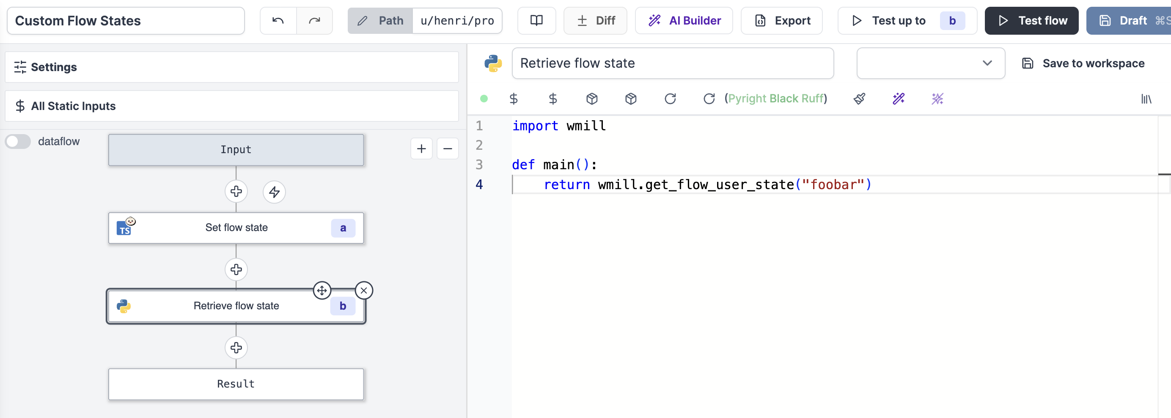This screenshot has width=1171, height=418.
Task: Select the Set flow state node
Action: tap(236, 228)
